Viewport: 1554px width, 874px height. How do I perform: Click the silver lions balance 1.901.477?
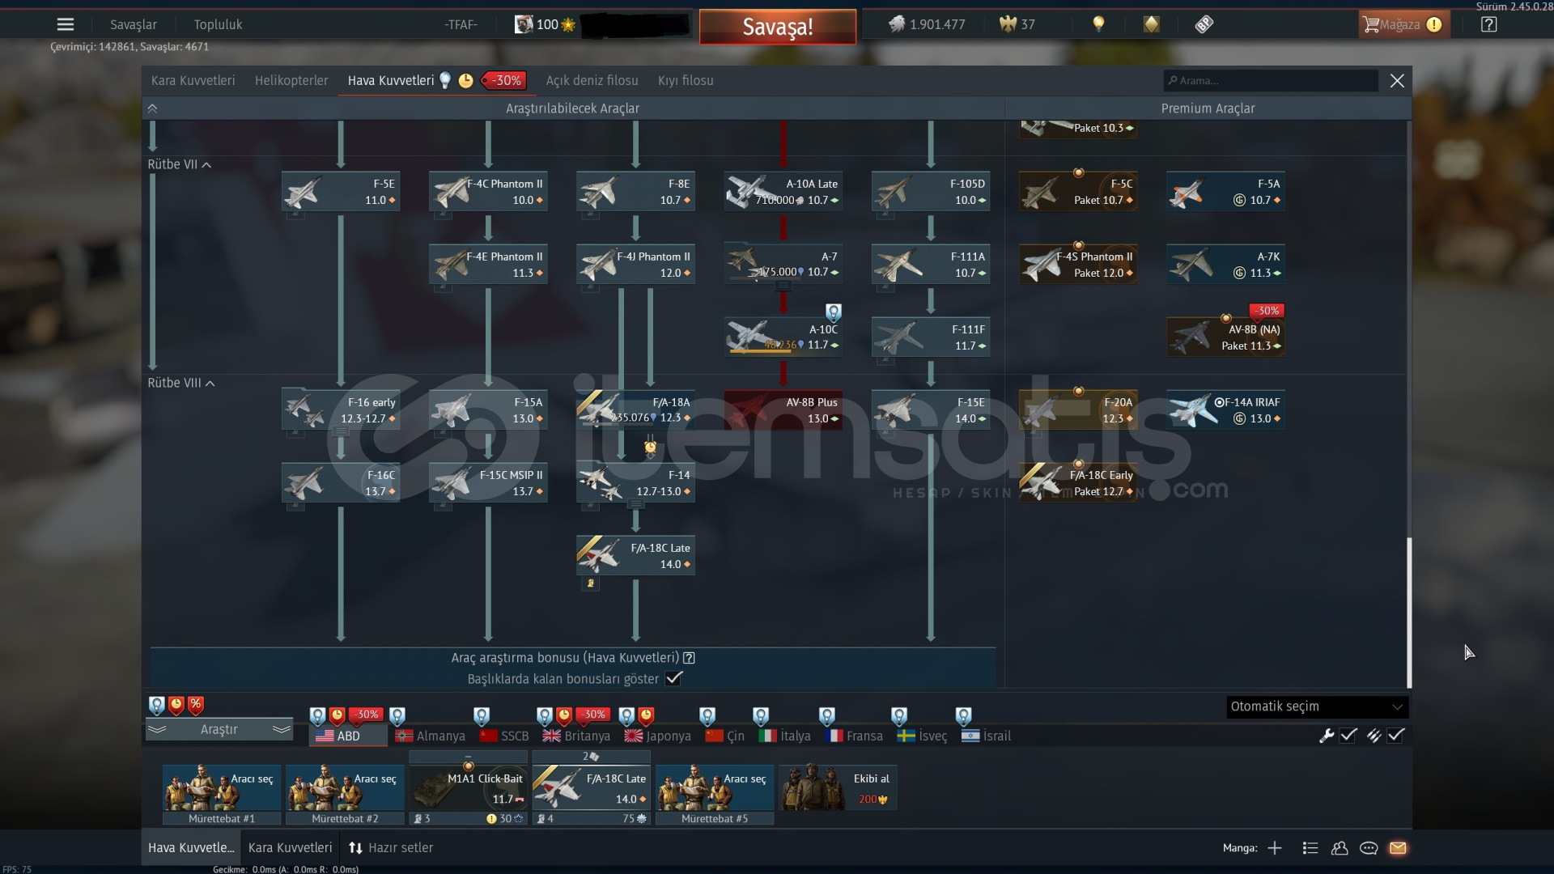[927, 24]
